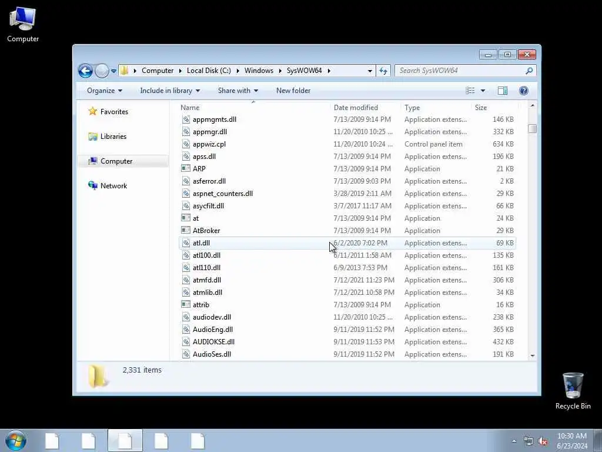Viewport: 602px width, 452px height.
Task: Expand the arrow after Computer in breadcrumb
Action: click(180, 71)
